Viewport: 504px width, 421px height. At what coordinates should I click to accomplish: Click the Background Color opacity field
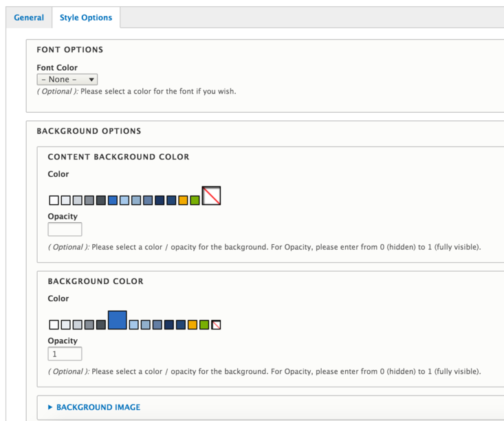click(65, 354)
